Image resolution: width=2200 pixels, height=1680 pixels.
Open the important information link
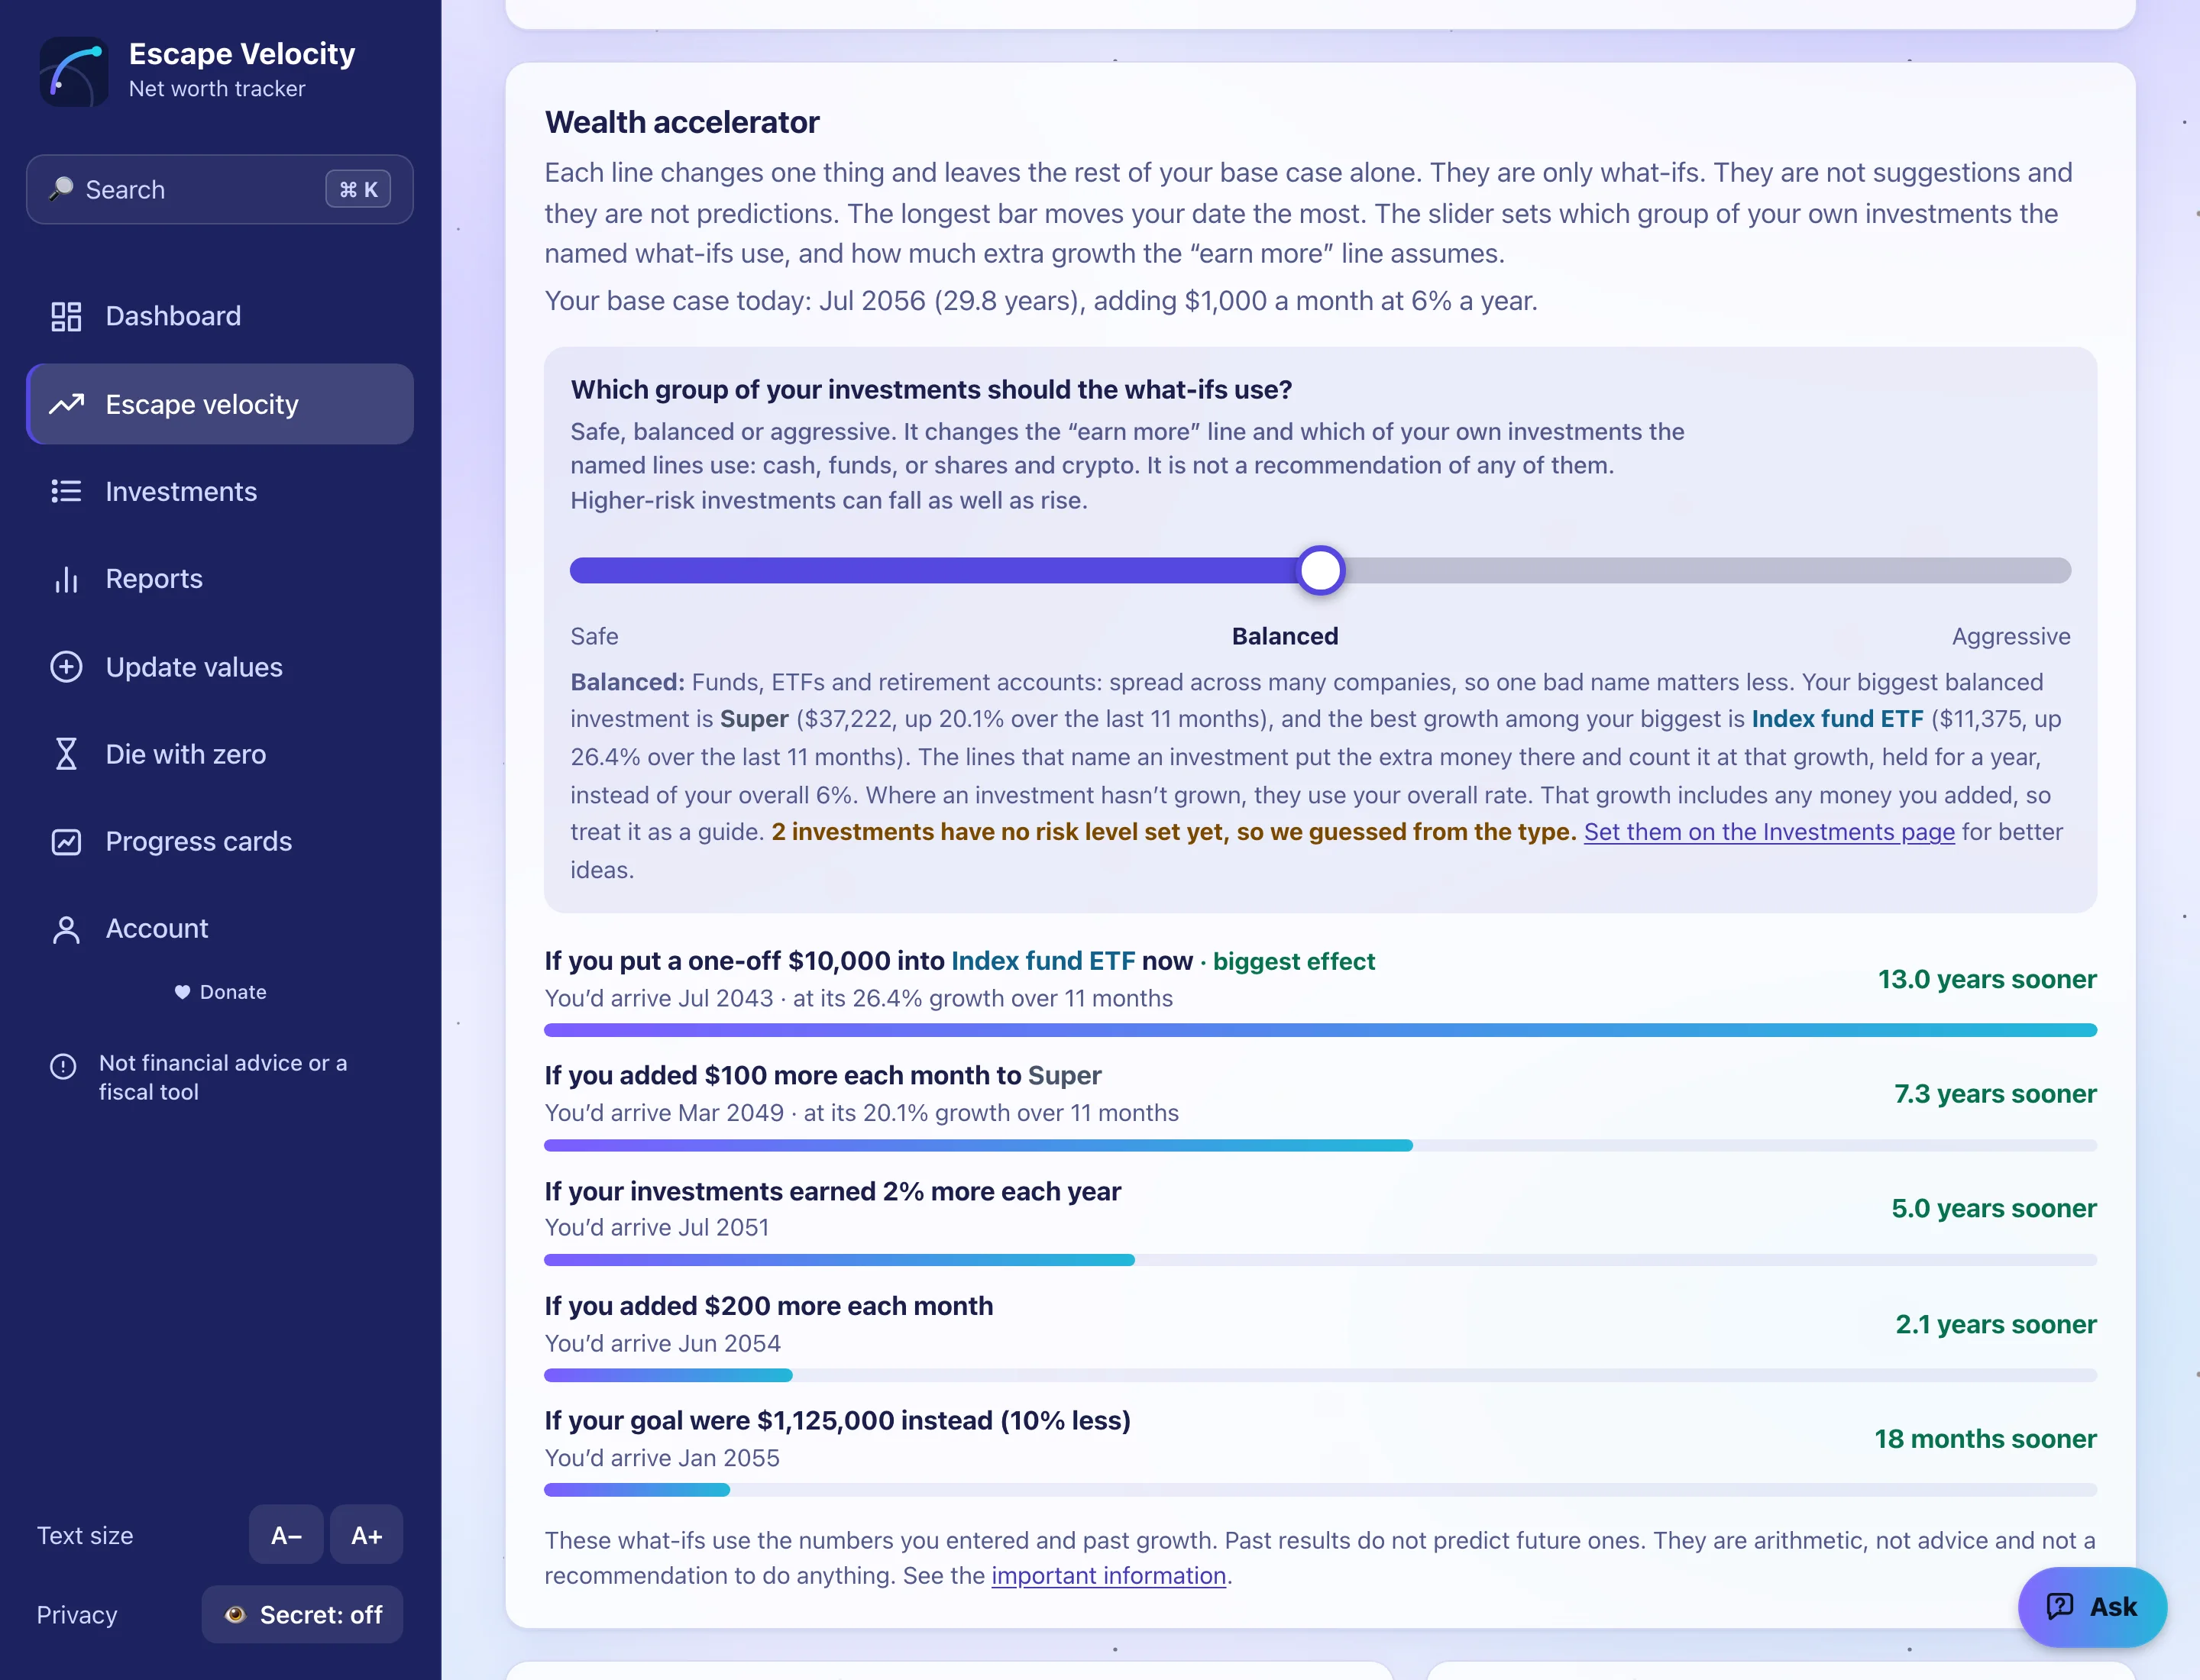1108,1575
